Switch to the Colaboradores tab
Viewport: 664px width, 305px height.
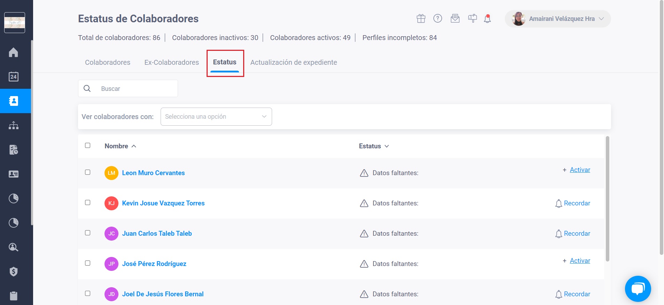tap(108, 62)
